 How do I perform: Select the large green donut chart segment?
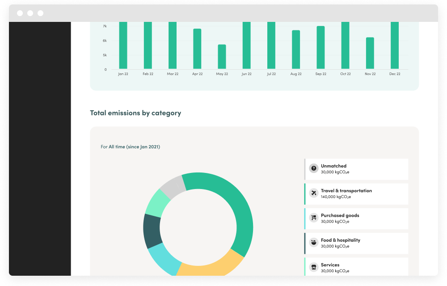tap(232, 206)
